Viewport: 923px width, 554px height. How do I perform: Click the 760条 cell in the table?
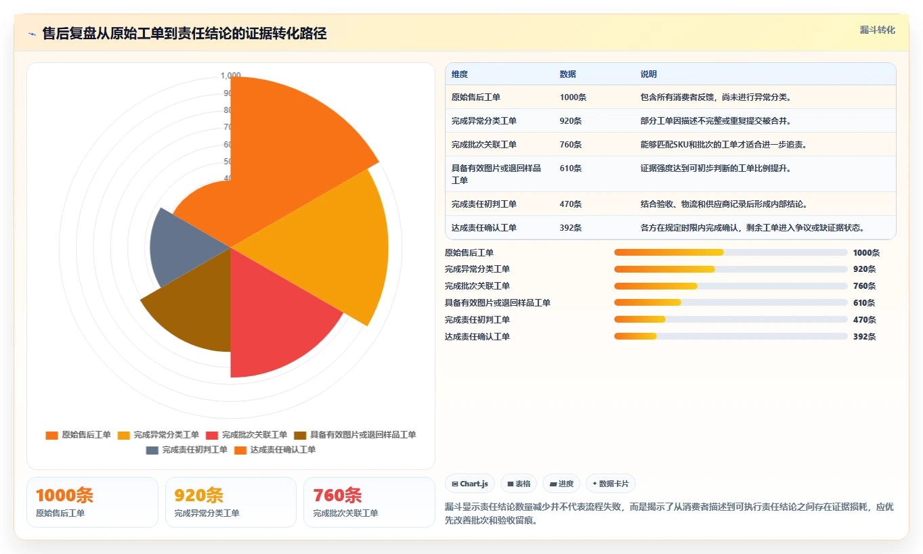[x=571, y=145]
